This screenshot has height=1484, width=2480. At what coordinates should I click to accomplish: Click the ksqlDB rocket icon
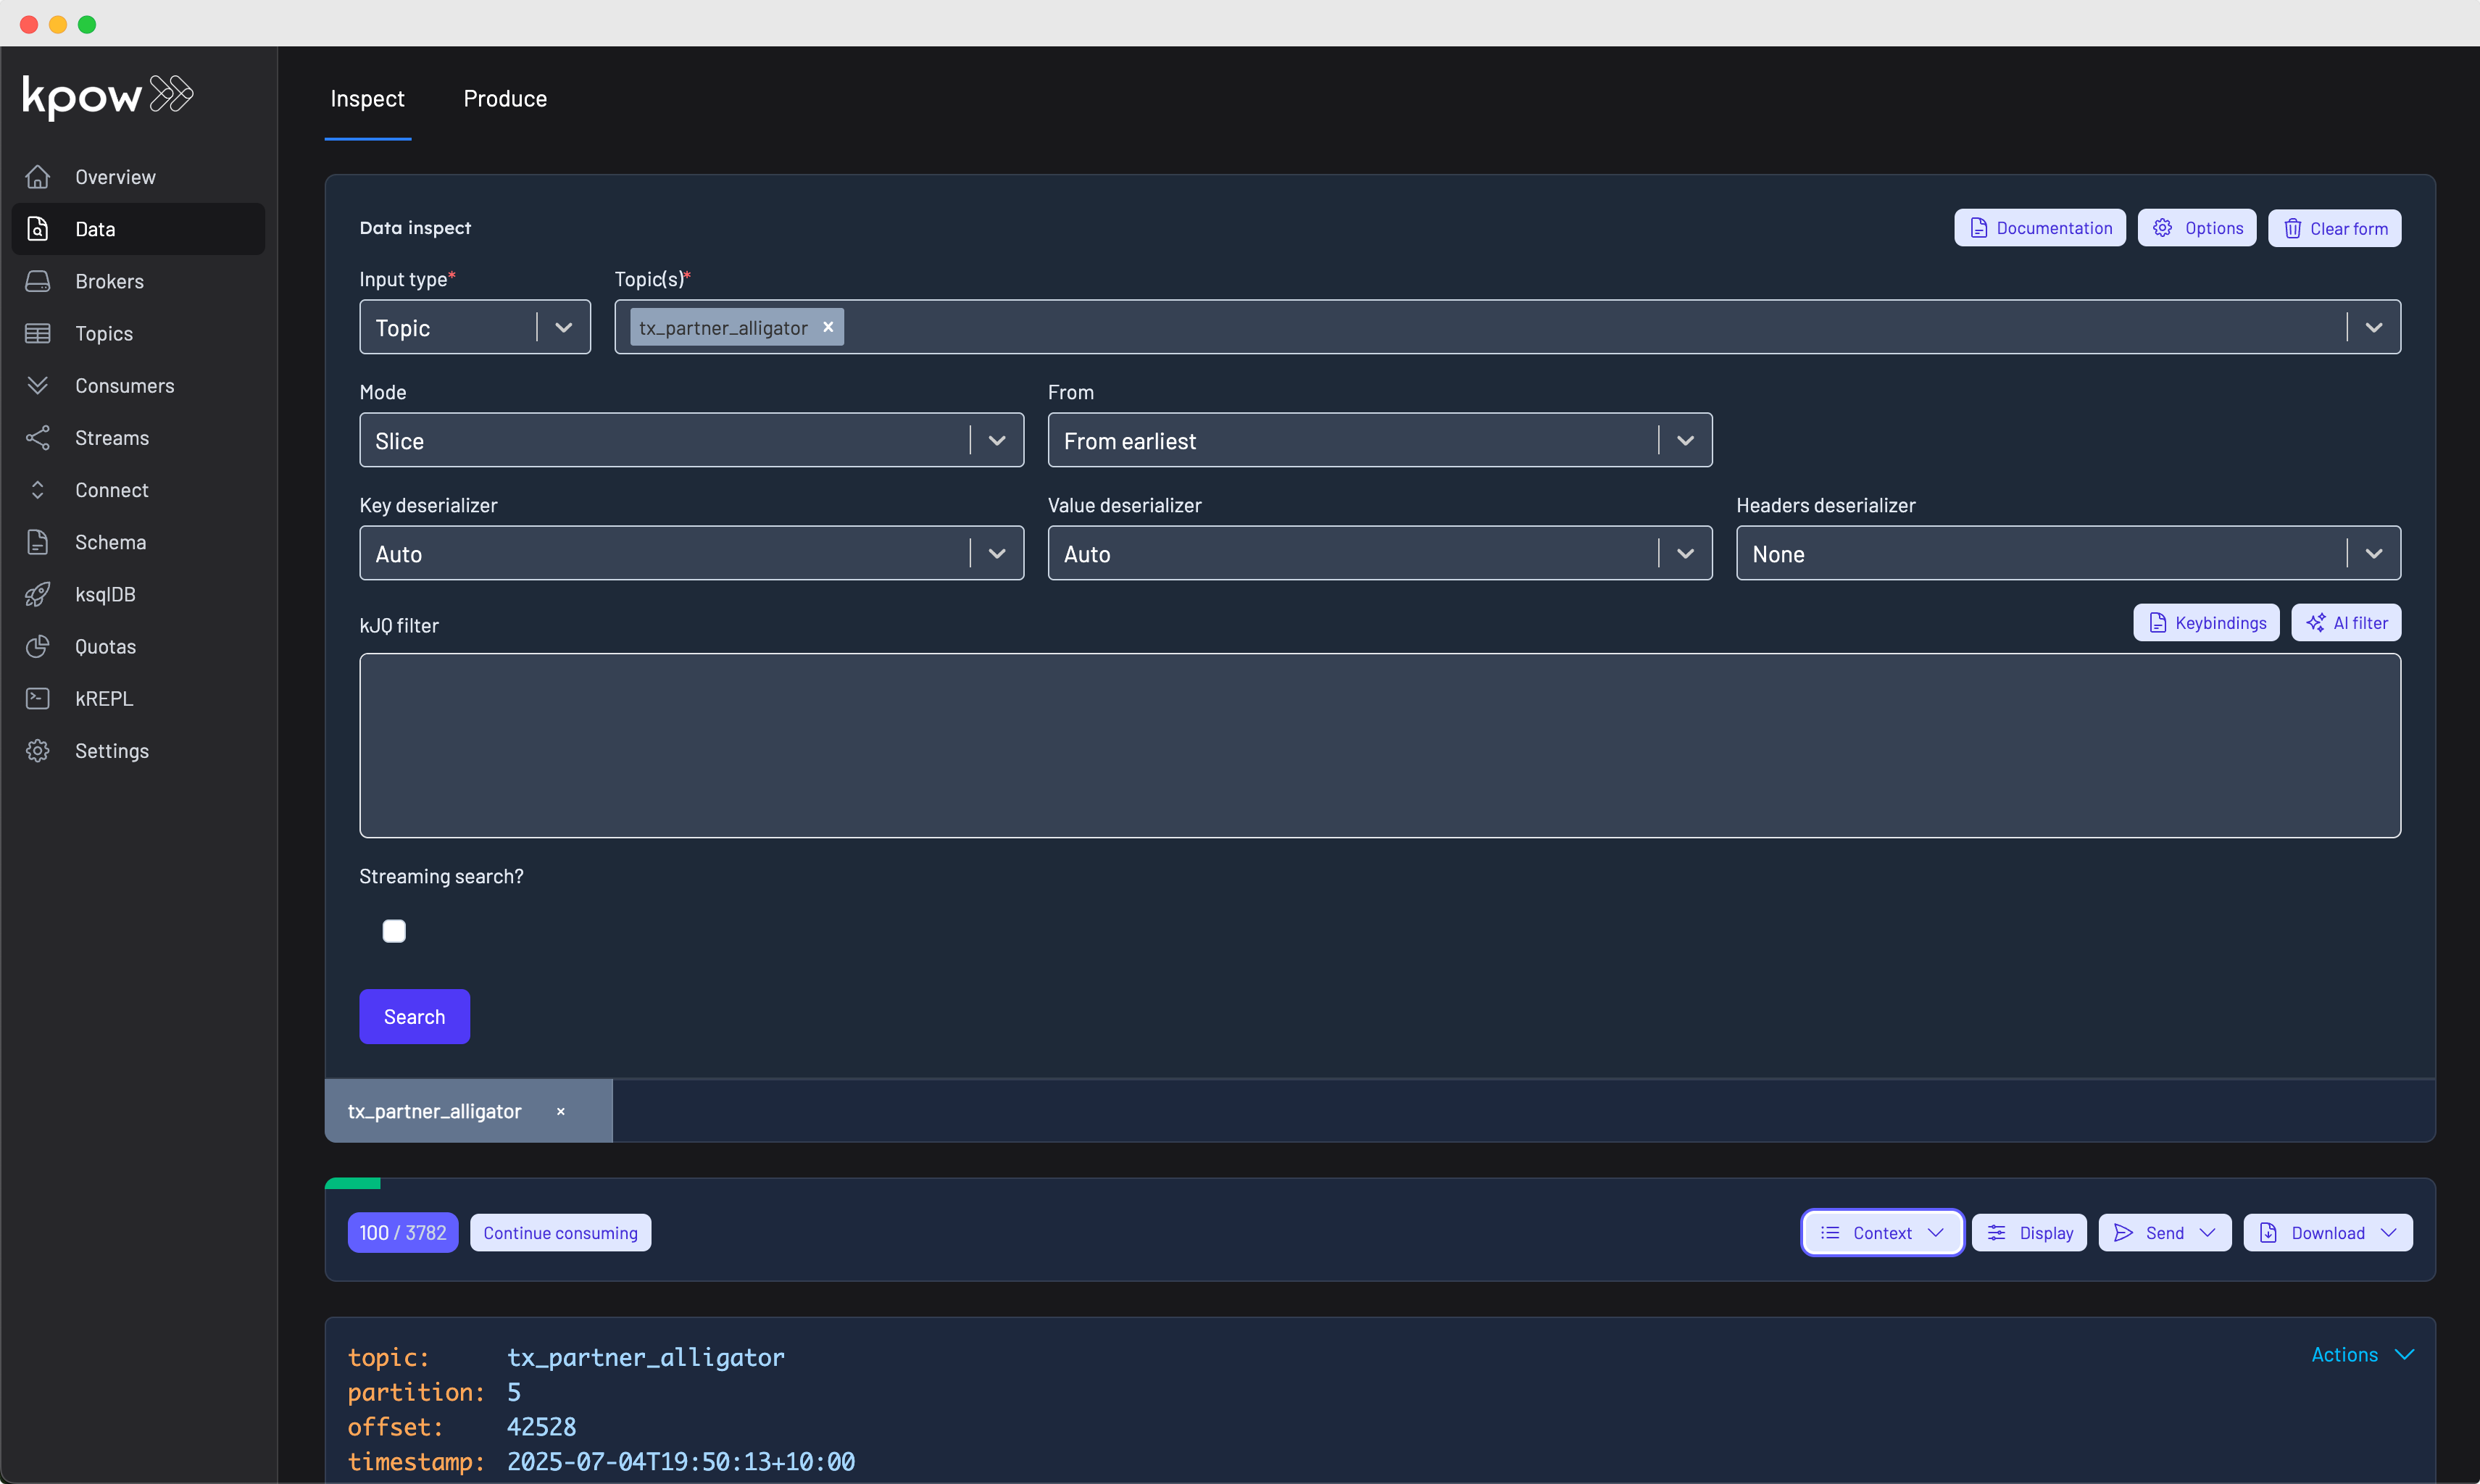tap(38, 594)
